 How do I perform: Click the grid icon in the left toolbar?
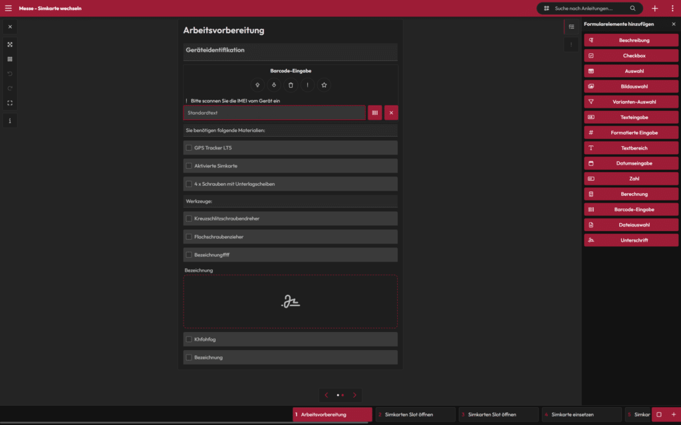(x=10, y=59)
